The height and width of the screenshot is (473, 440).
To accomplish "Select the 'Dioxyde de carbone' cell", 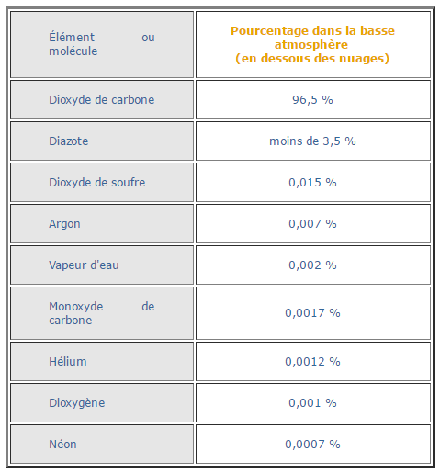I will [x=102, y=100].
